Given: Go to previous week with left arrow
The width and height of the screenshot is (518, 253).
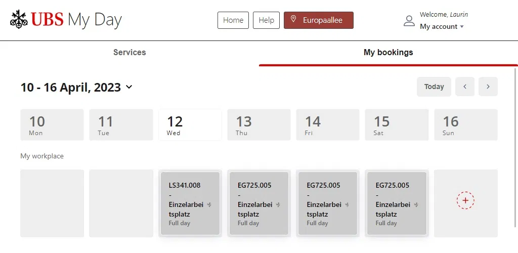Looking at the screenshot, I should coord(465,87).
